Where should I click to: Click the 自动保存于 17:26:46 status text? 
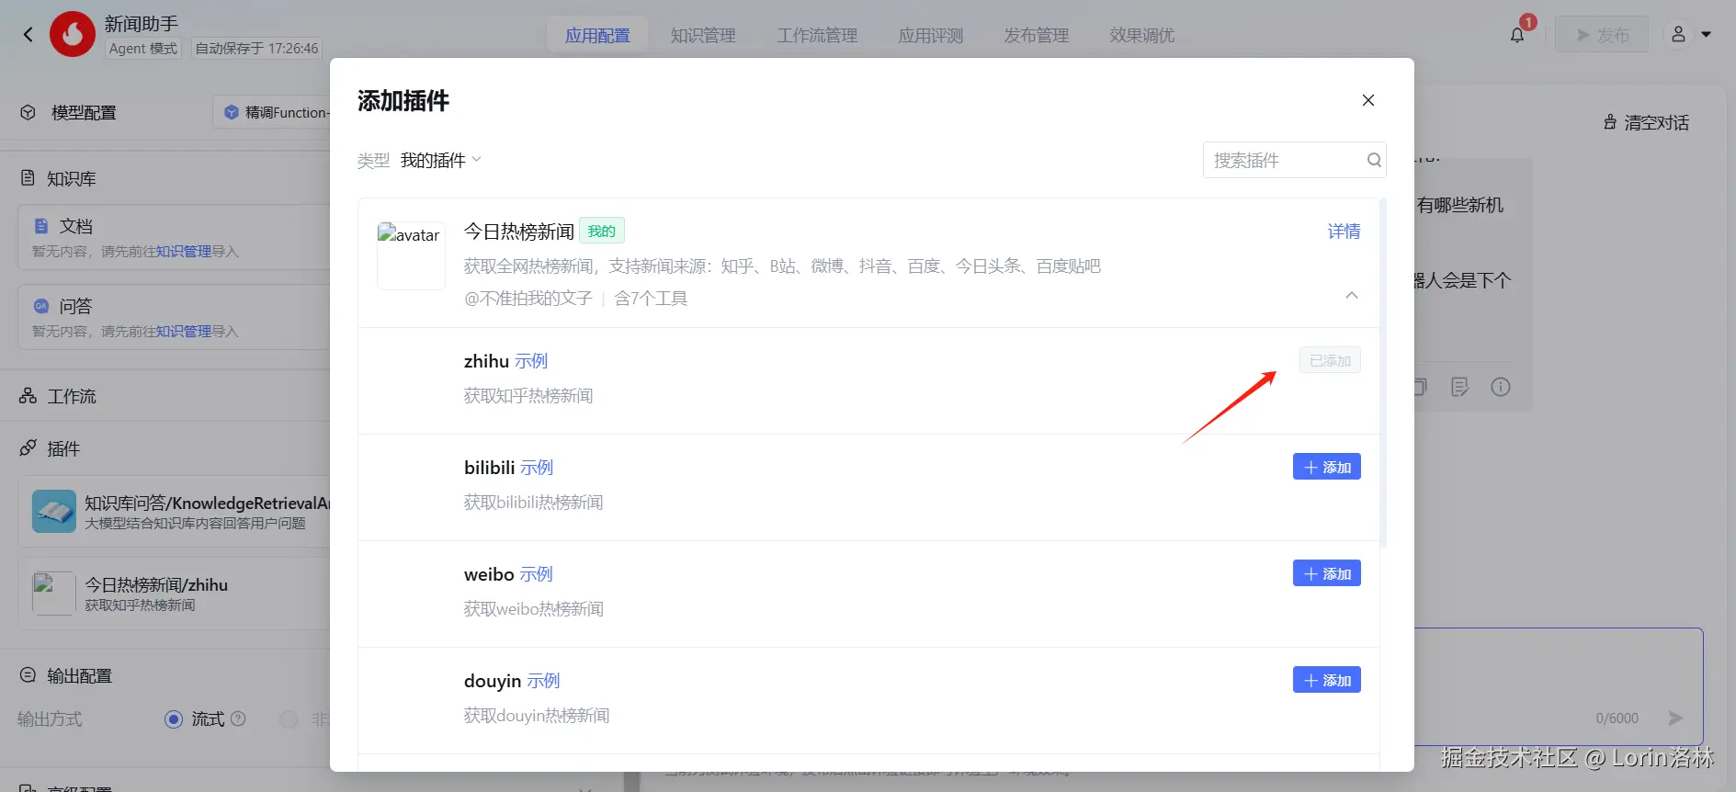click(x=257, y=49)
